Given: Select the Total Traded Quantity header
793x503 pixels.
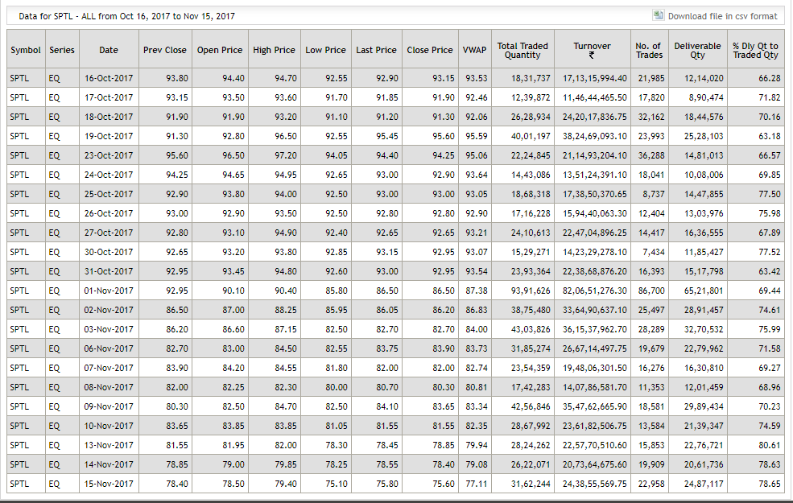Looking at the screenshot, I should click(x=522, y=50).
